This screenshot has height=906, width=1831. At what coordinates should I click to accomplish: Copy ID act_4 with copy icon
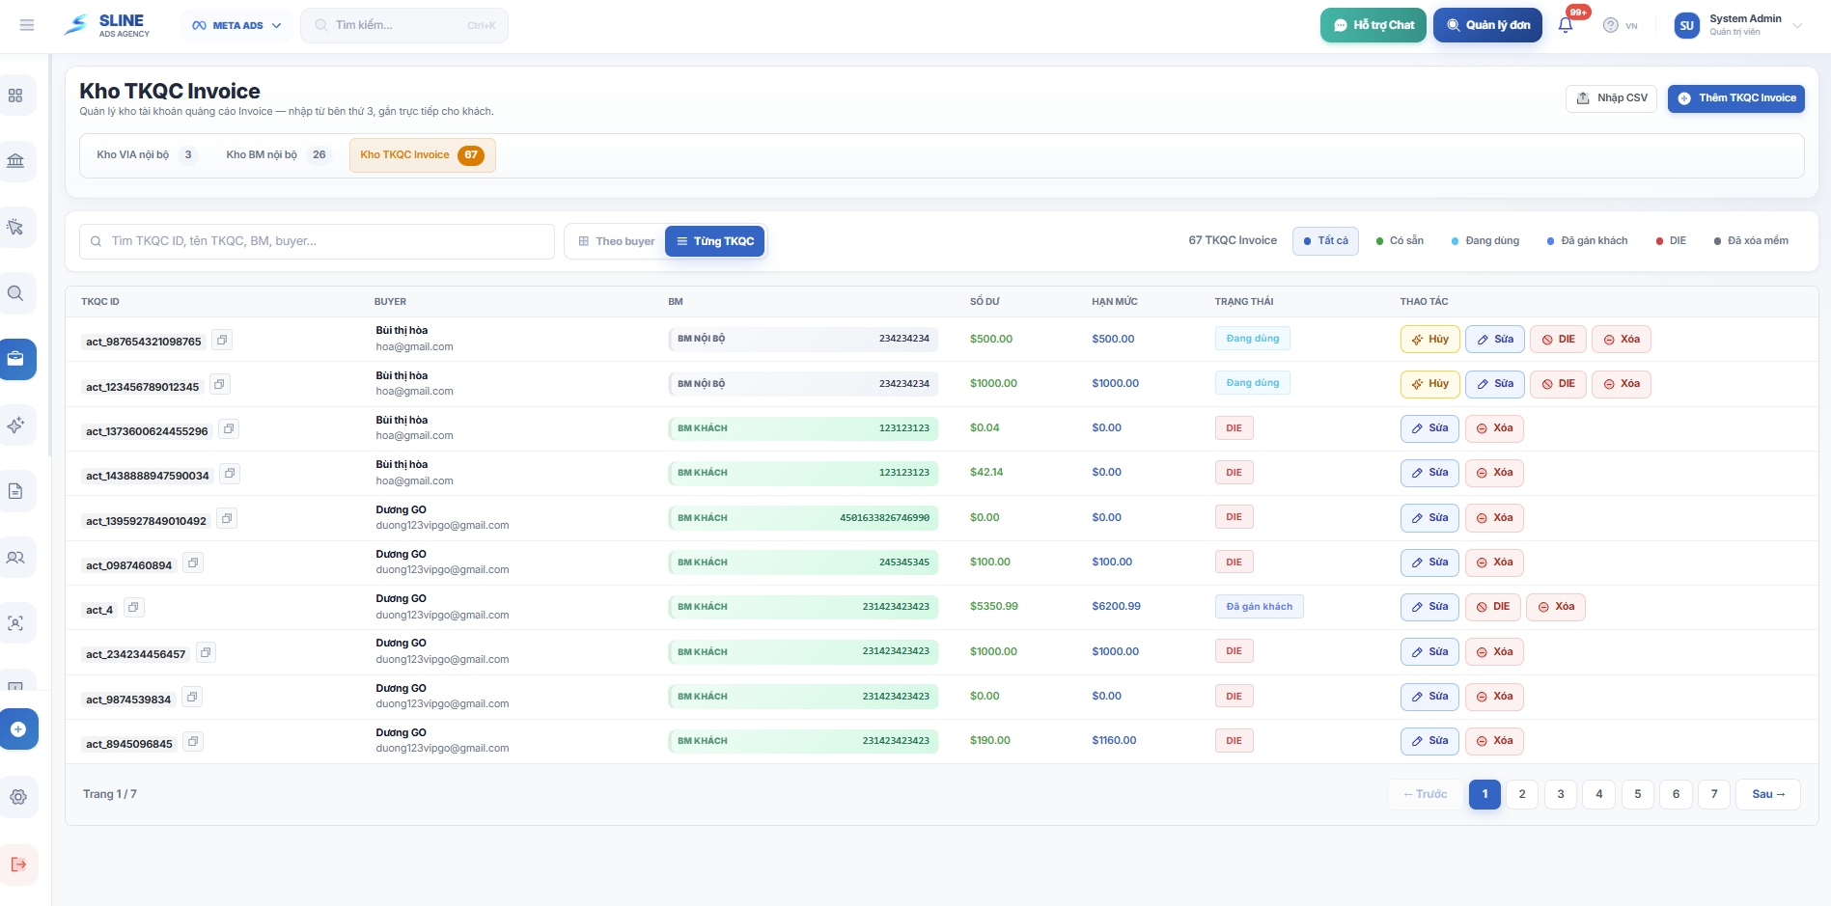pyautogui.click(x=133, y=608)
